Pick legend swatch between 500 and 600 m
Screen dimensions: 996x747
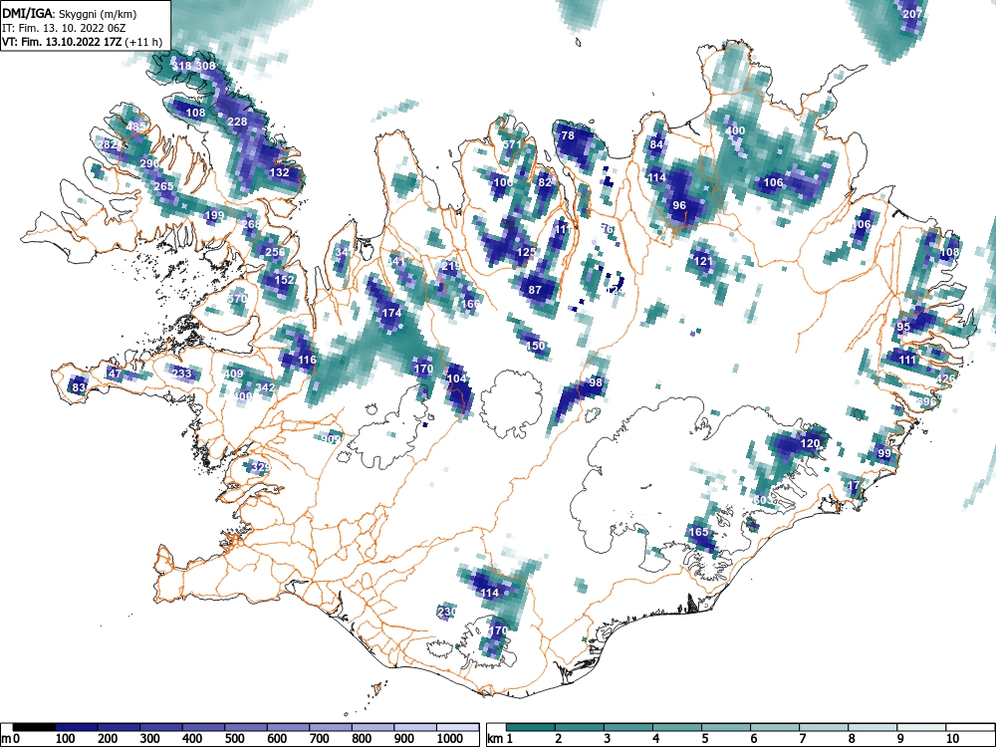click(246, 727)
